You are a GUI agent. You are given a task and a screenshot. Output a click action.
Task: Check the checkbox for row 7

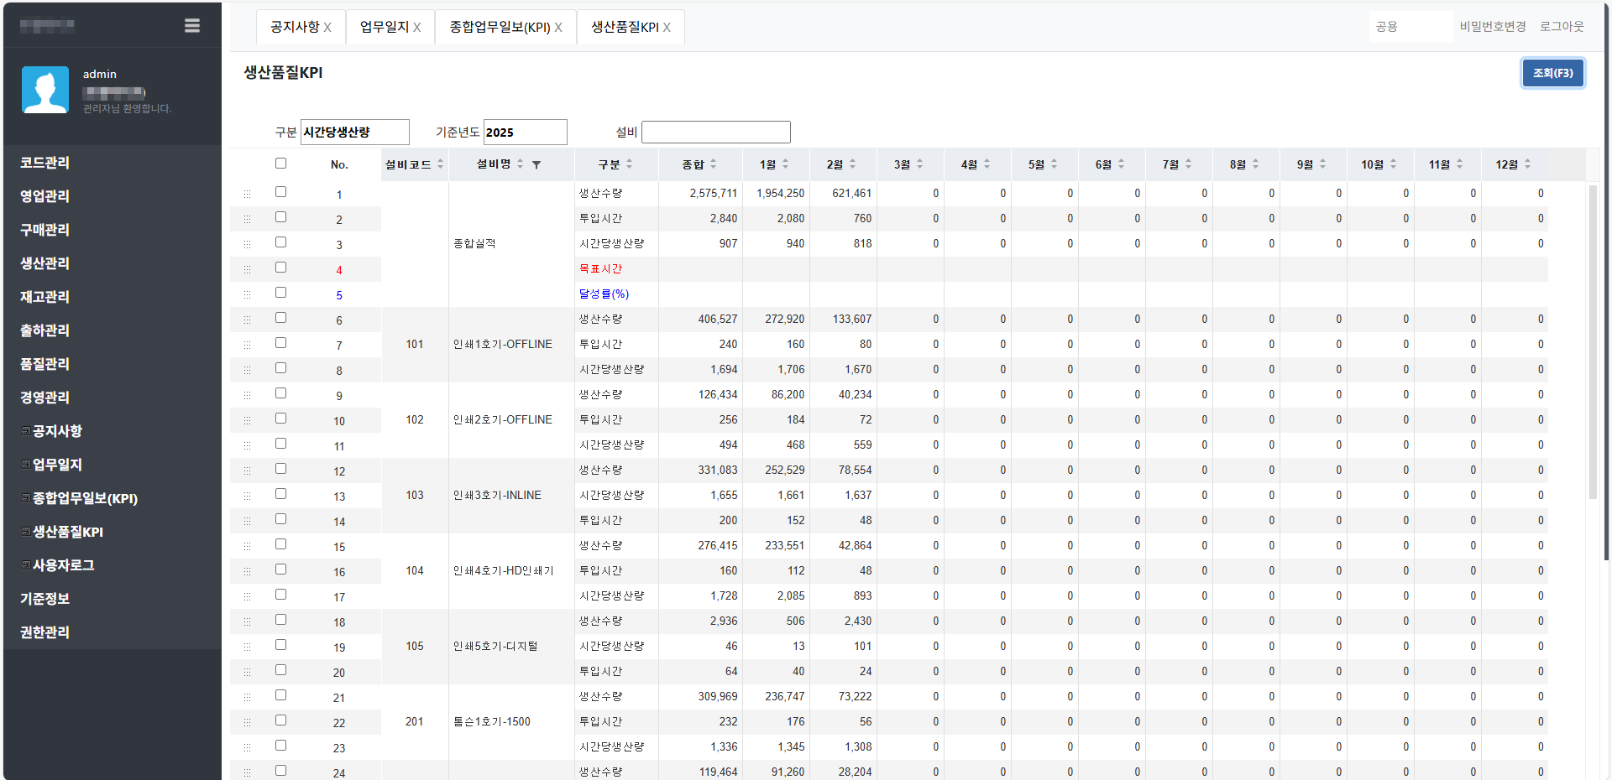click(280, 343)
